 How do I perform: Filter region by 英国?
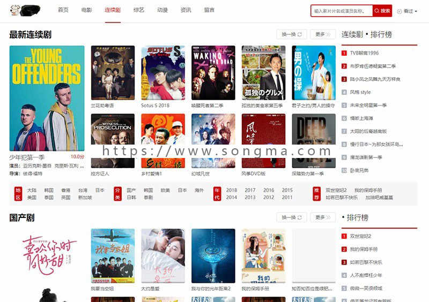point(66,198)
